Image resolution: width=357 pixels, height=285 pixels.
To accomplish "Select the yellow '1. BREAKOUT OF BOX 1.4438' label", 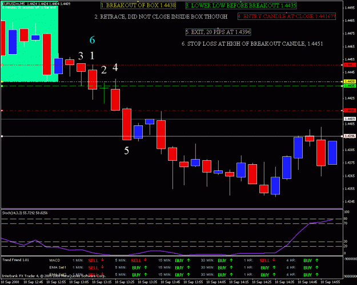I will [x=138, y=6].
